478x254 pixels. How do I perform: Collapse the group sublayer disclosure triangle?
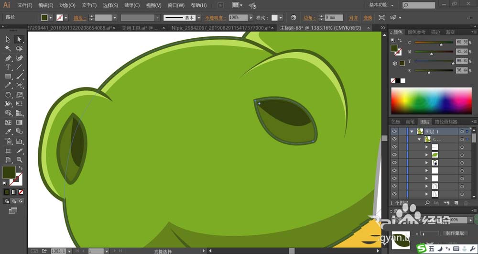pos(419,139)
